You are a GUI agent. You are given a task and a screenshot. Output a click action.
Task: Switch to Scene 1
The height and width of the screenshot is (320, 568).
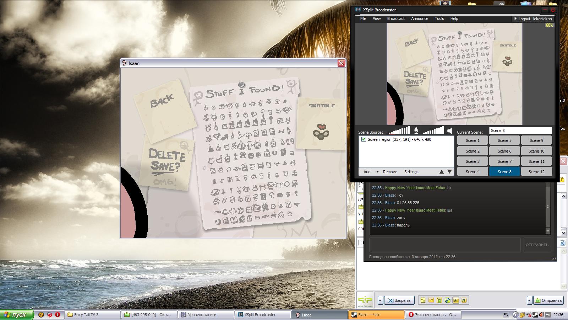click(473, 140)
